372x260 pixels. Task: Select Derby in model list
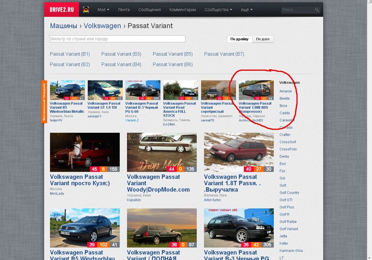point(284,156)
